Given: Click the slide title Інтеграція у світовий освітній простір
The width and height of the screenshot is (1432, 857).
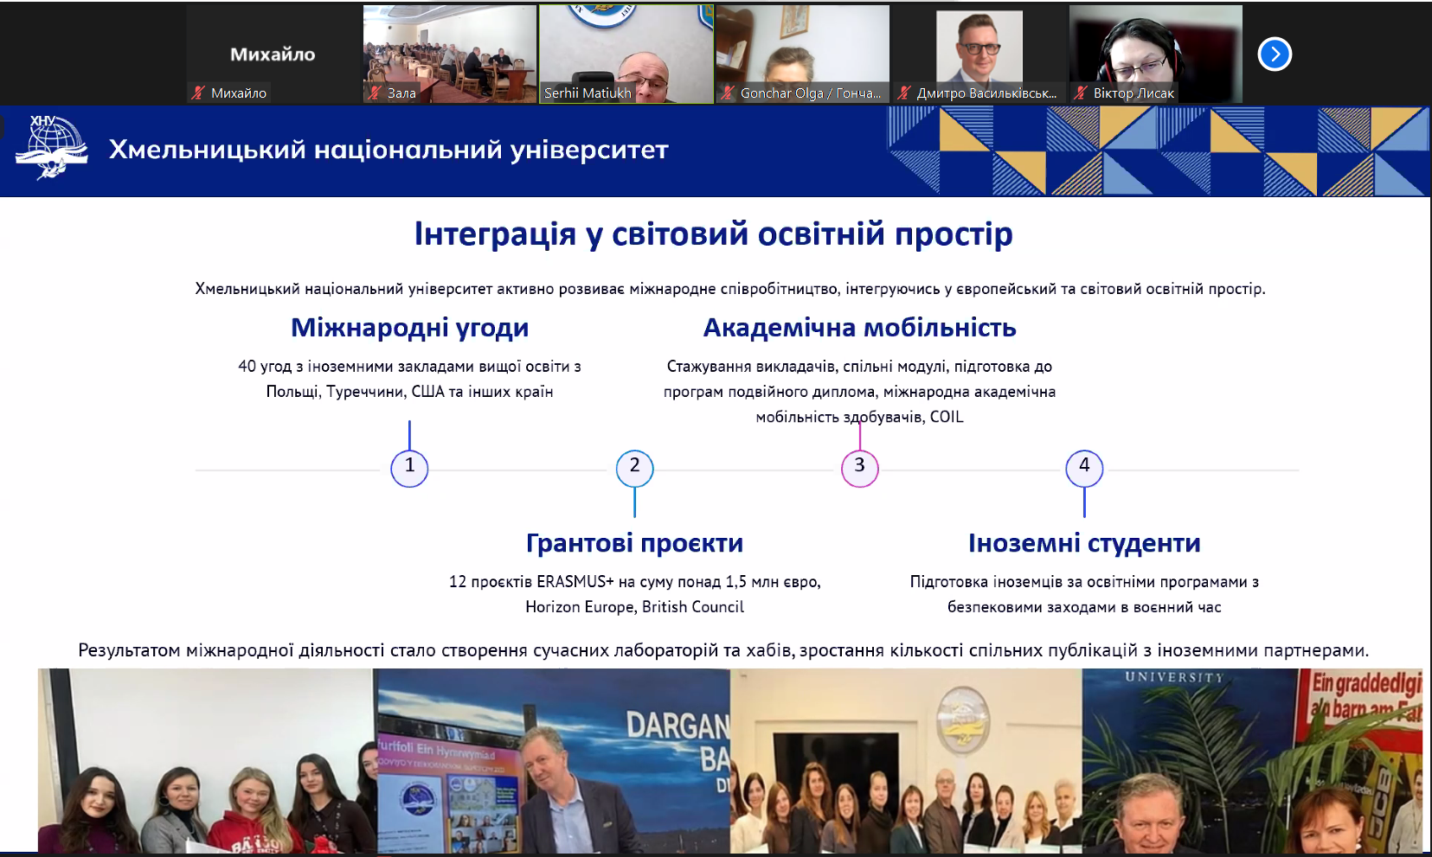Looking at the screenshot, I should (x=713, y=234).
